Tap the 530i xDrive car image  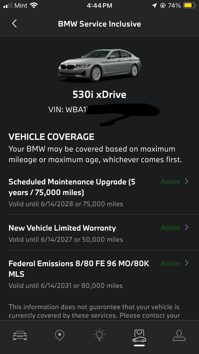[99, 65]
